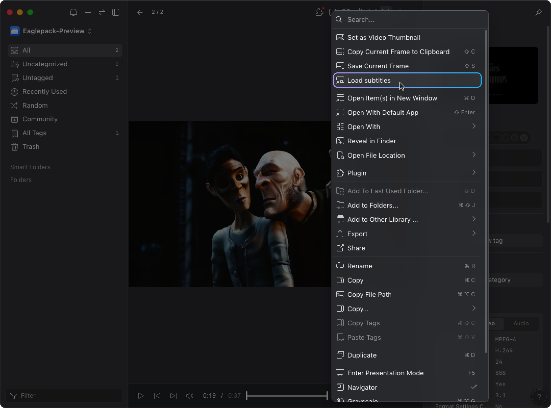The width and height of the screenshot is (551, 408).
Task: Skip to next frame icon
Action: (x=173, y=396)
